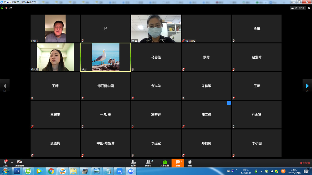
Task: Open the blue more-options button on 庞文佳 tile
Action: (229, 103)
